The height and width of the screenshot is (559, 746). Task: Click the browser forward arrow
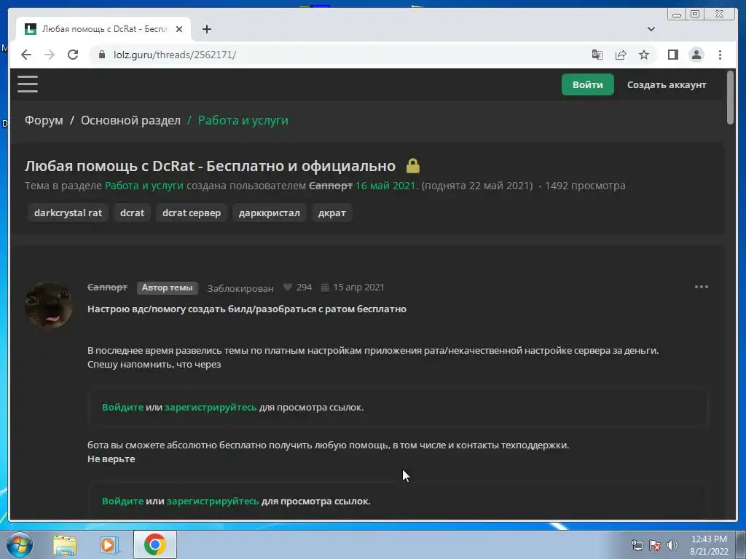pyautogui.click(x=50, y=55)
